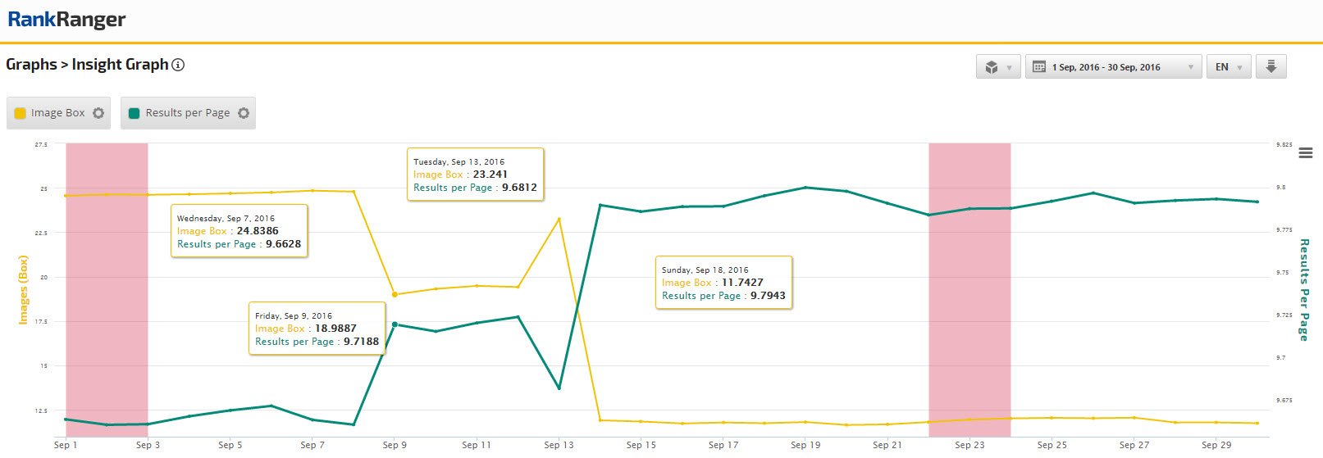
Task: Toggle the Image Box series legend
Action: pos(57,113)
